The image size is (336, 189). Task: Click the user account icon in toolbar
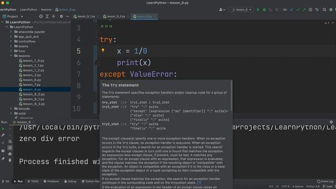(222, 9)
